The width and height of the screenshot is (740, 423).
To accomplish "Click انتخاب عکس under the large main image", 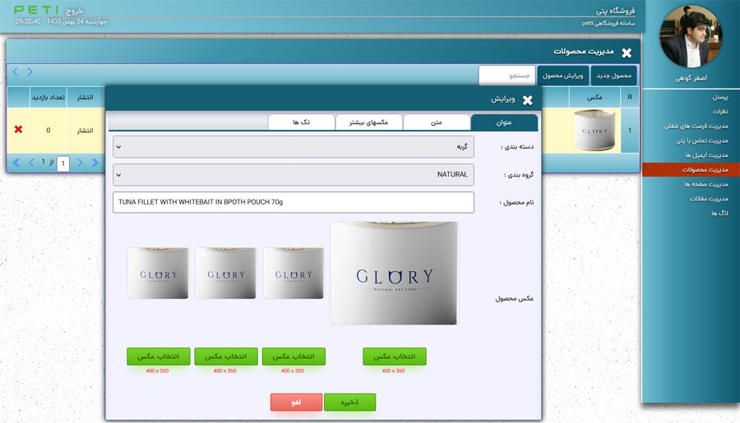I will [395, 356].
